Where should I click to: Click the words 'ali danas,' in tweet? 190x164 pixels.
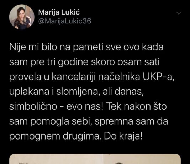(x=123, y=92)
